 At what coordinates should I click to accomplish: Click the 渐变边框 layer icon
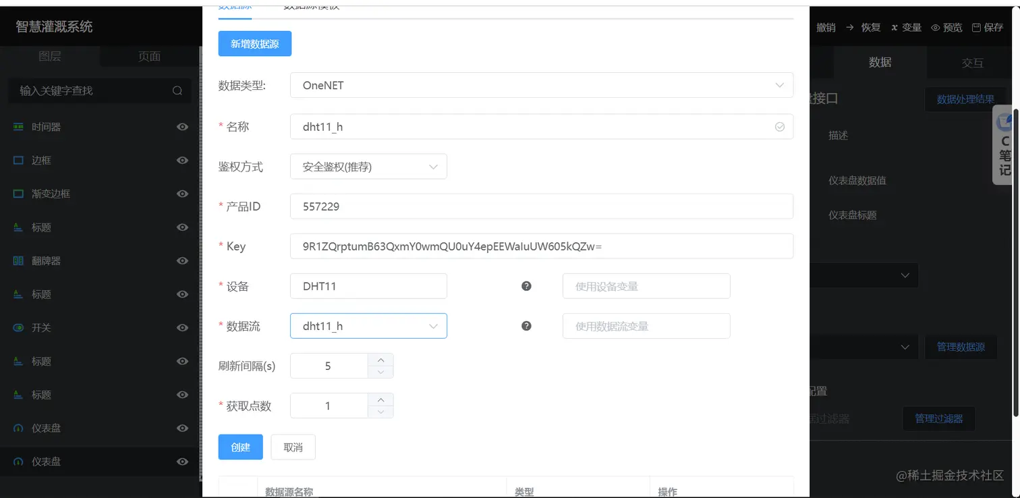click(x=18, y=194)
